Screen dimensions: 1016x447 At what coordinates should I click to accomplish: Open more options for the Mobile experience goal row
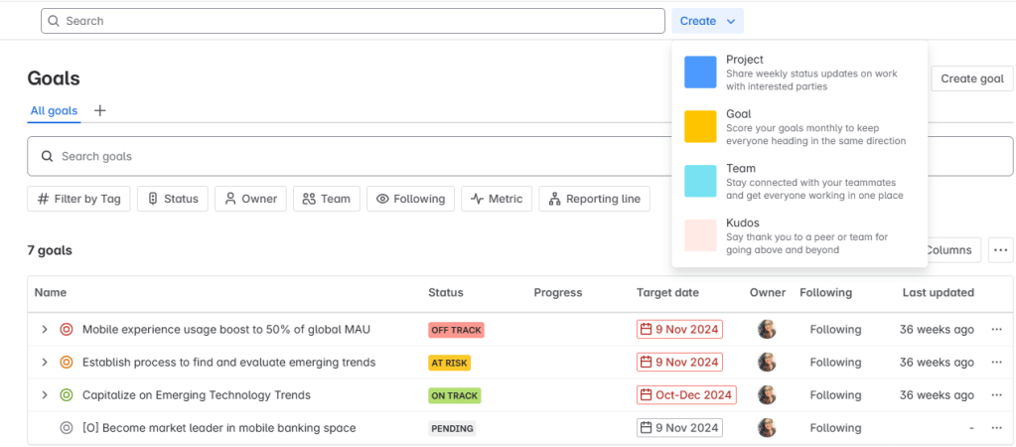click(996, 330)
